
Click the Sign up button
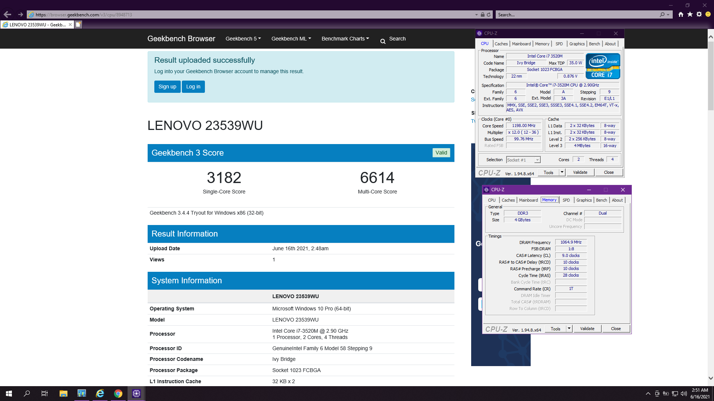[x=167, y=87]
